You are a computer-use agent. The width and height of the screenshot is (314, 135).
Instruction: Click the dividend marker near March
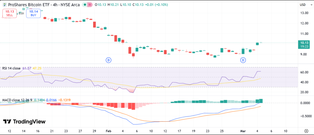243,60
